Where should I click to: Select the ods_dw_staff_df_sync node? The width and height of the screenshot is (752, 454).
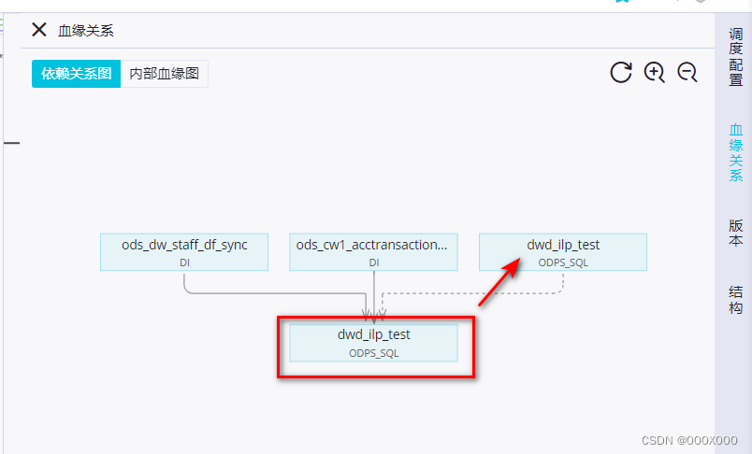[x=184, y=246]
